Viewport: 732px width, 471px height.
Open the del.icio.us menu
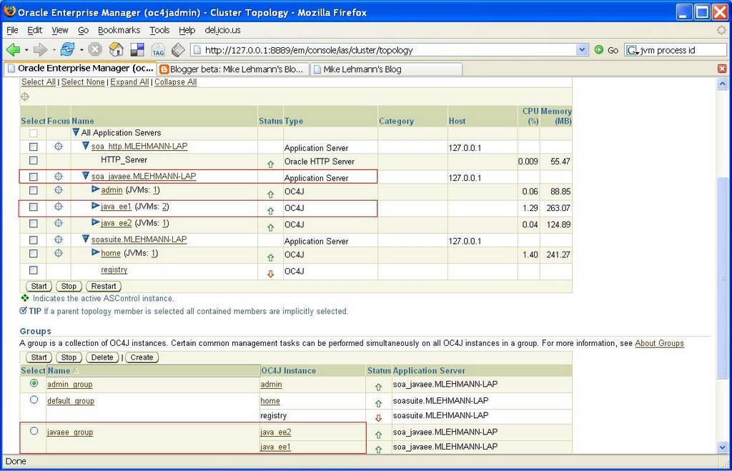(223, 30)
